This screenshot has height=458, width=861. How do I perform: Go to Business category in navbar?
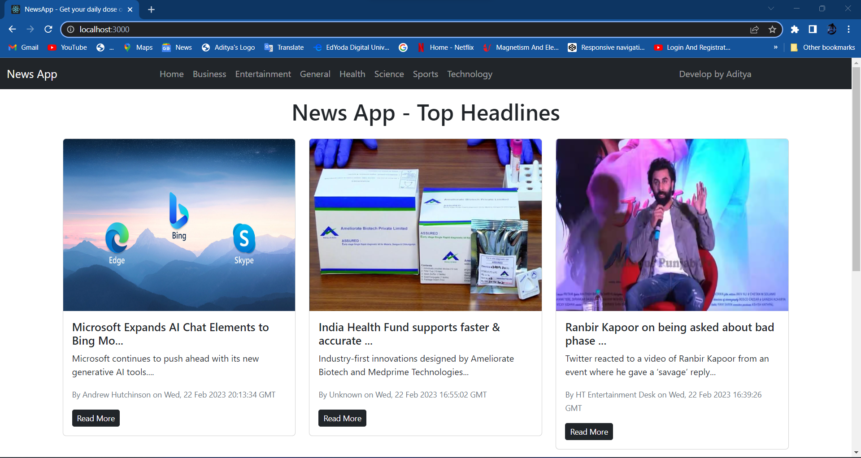(209, 74)
